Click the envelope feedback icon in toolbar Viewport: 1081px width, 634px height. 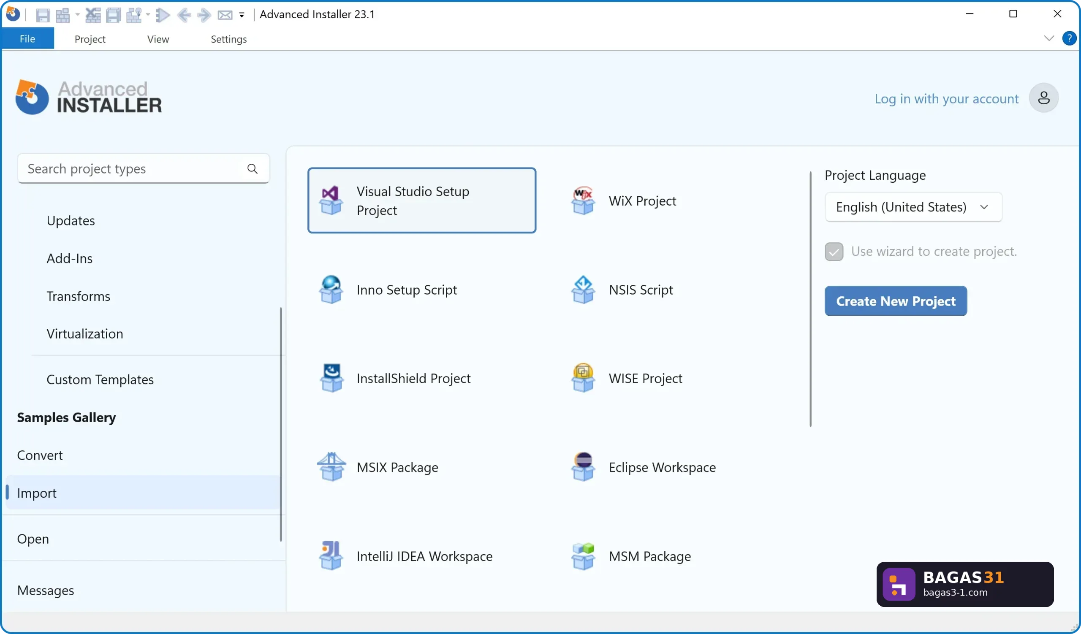pos(225,16)
